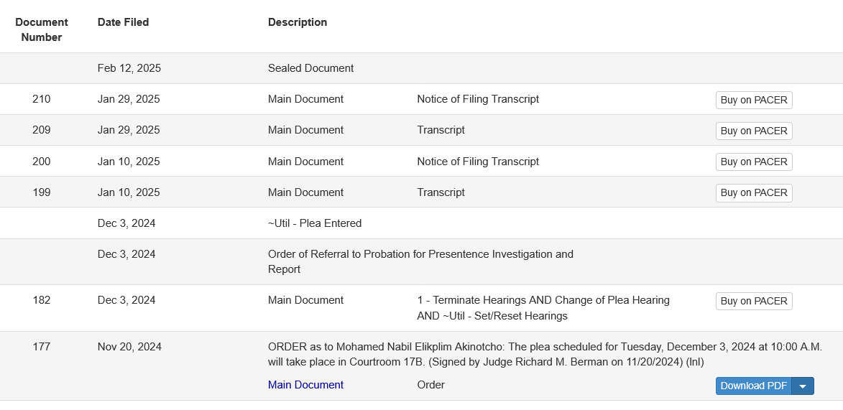The image size is (843, 410).
Task: Click the Description column header
Action: click(x=298, y=22)
